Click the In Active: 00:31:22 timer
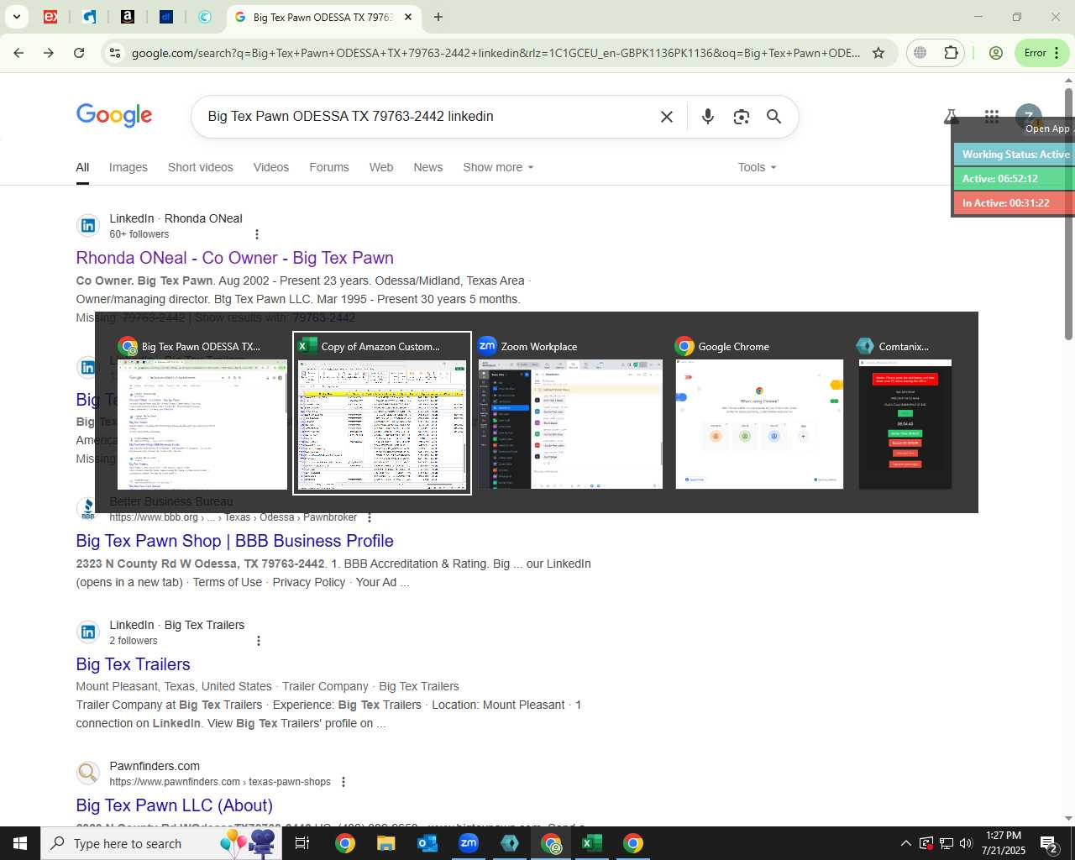This screenshot has height=860, width=1075. pos(1015,203)
